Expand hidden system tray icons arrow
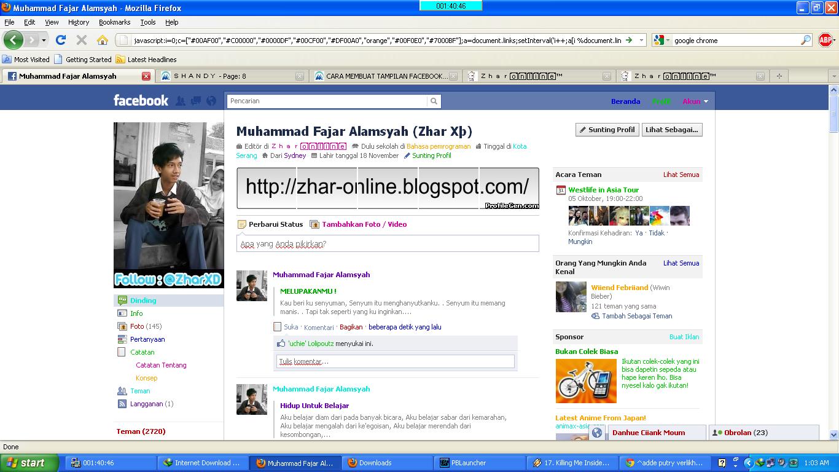The width and height of the screenshot is (839, 472). pyautogui.click(x=748, y=463)
